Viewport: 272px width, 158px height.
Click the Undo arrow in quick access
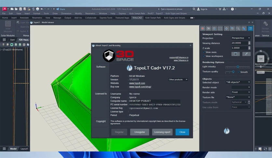tap(42, 9)
